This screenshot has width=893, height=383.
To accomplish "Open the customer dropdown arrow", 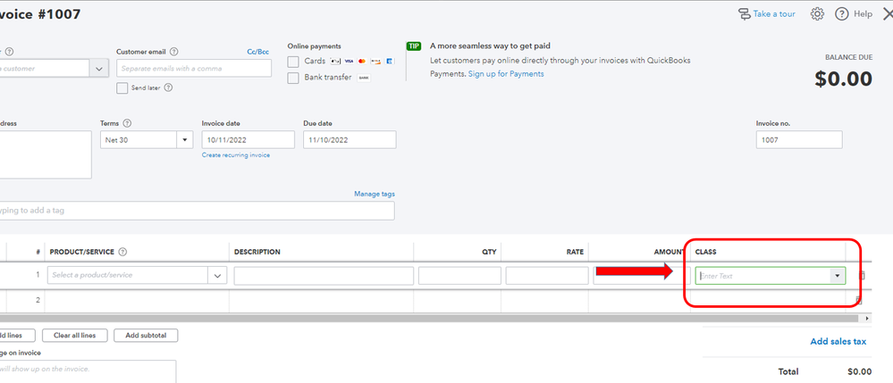I will 99,68.
